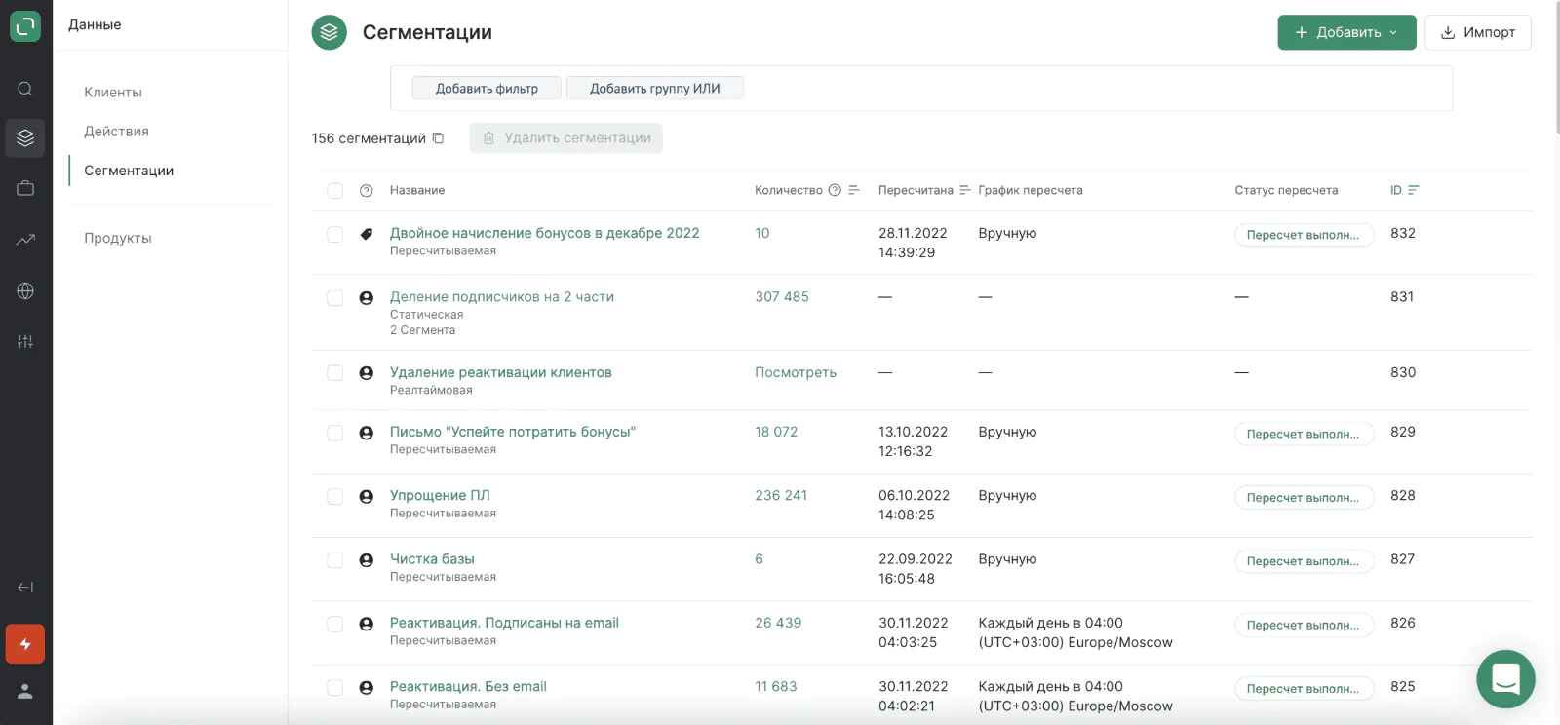Click the count 307 485
Image resolution: width=1560 pixels, height=725 pixels.
[x=782, y=296]
